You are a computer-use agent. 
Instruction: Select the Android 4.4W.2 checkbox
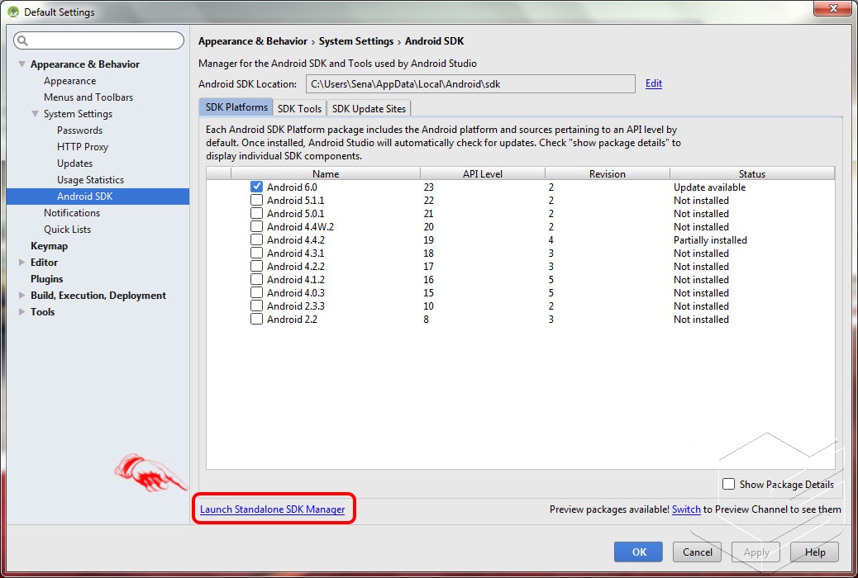[x=256, y=226]
